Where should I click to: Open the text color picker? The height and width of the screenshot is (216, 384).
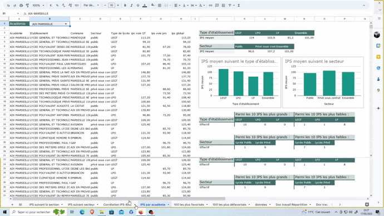[145, 6]
